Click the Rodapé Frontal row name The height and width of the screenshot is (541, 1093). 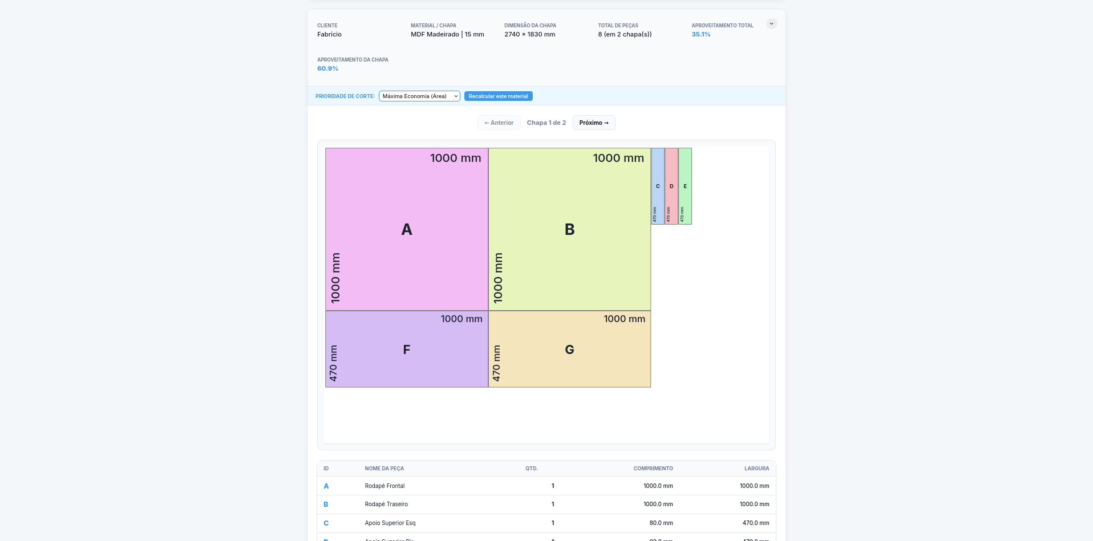pyautogui.click(x=384, y=486)
